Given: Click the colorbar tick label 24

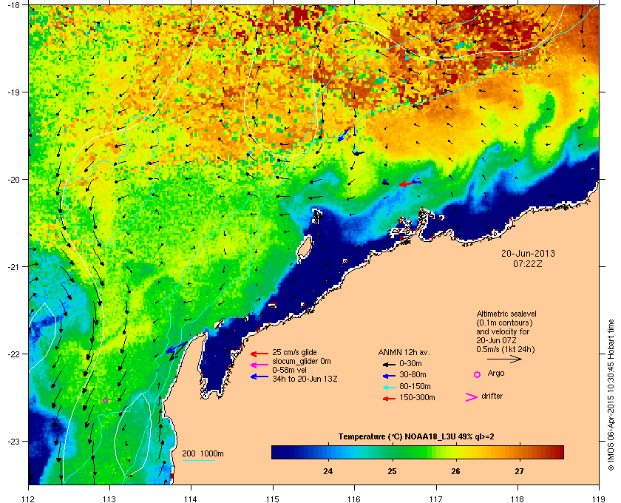Looking at the screenshot, I should point(328,471).
